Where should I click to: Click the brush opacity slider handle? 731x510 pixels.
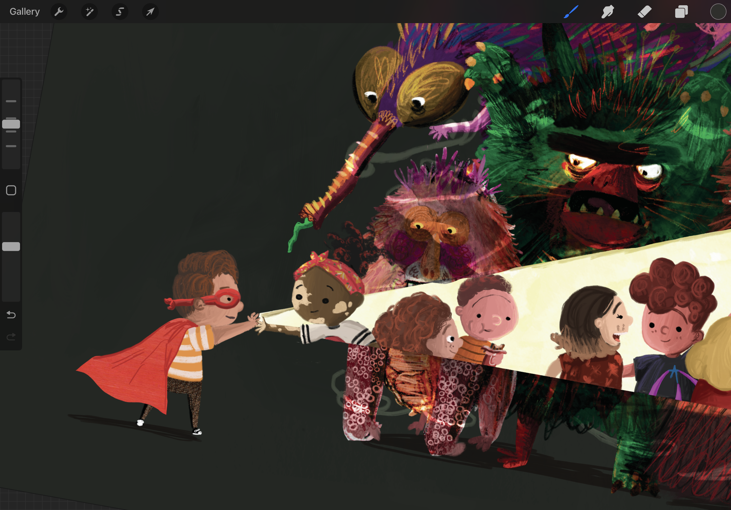click(11, 247)
